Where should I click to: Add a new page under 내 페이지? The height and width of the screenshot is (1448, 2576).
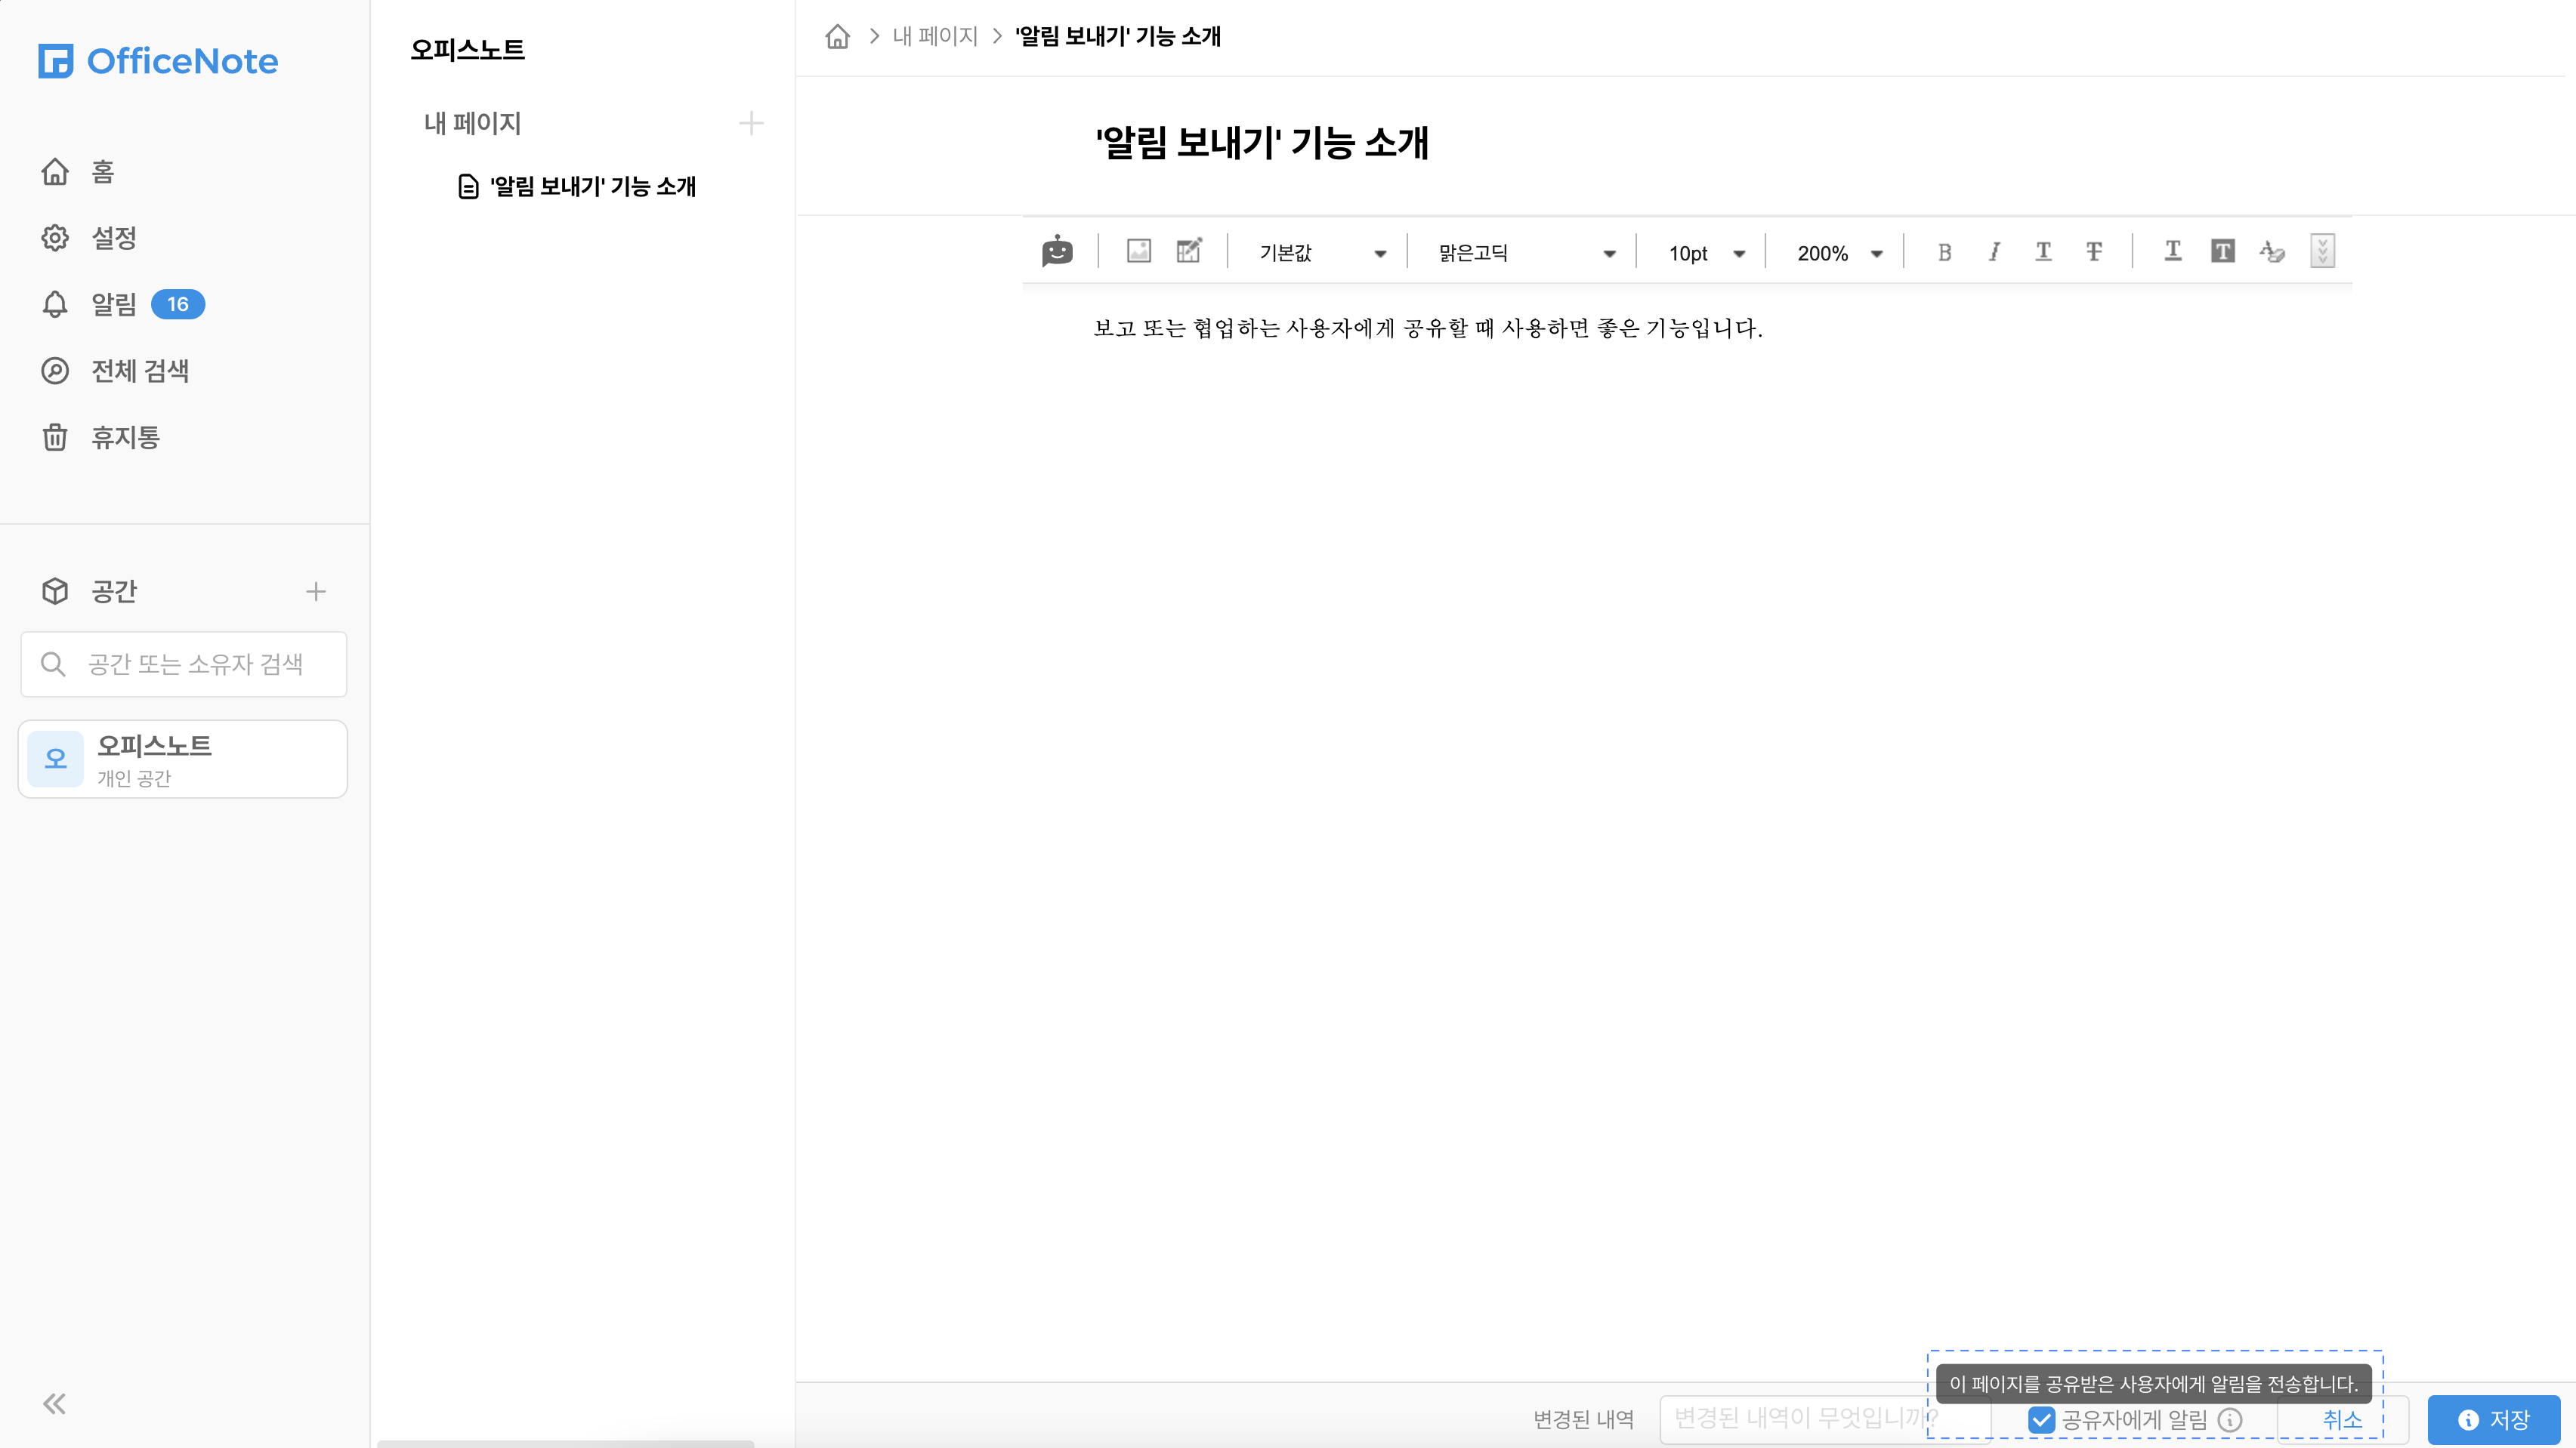[x=751, y=124]
